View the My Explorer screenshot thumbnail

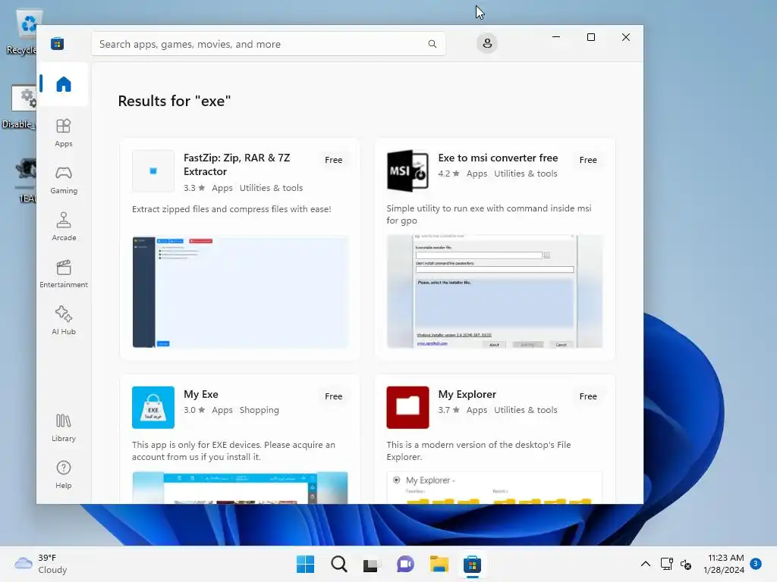495,488
